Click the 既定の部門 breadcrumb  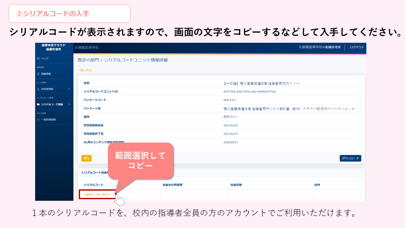[88, 60]
